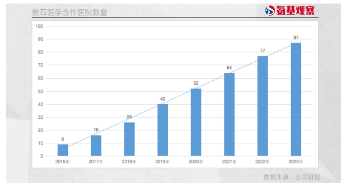
Task: Click the 2018年 bar in chart
Action: 129,139
